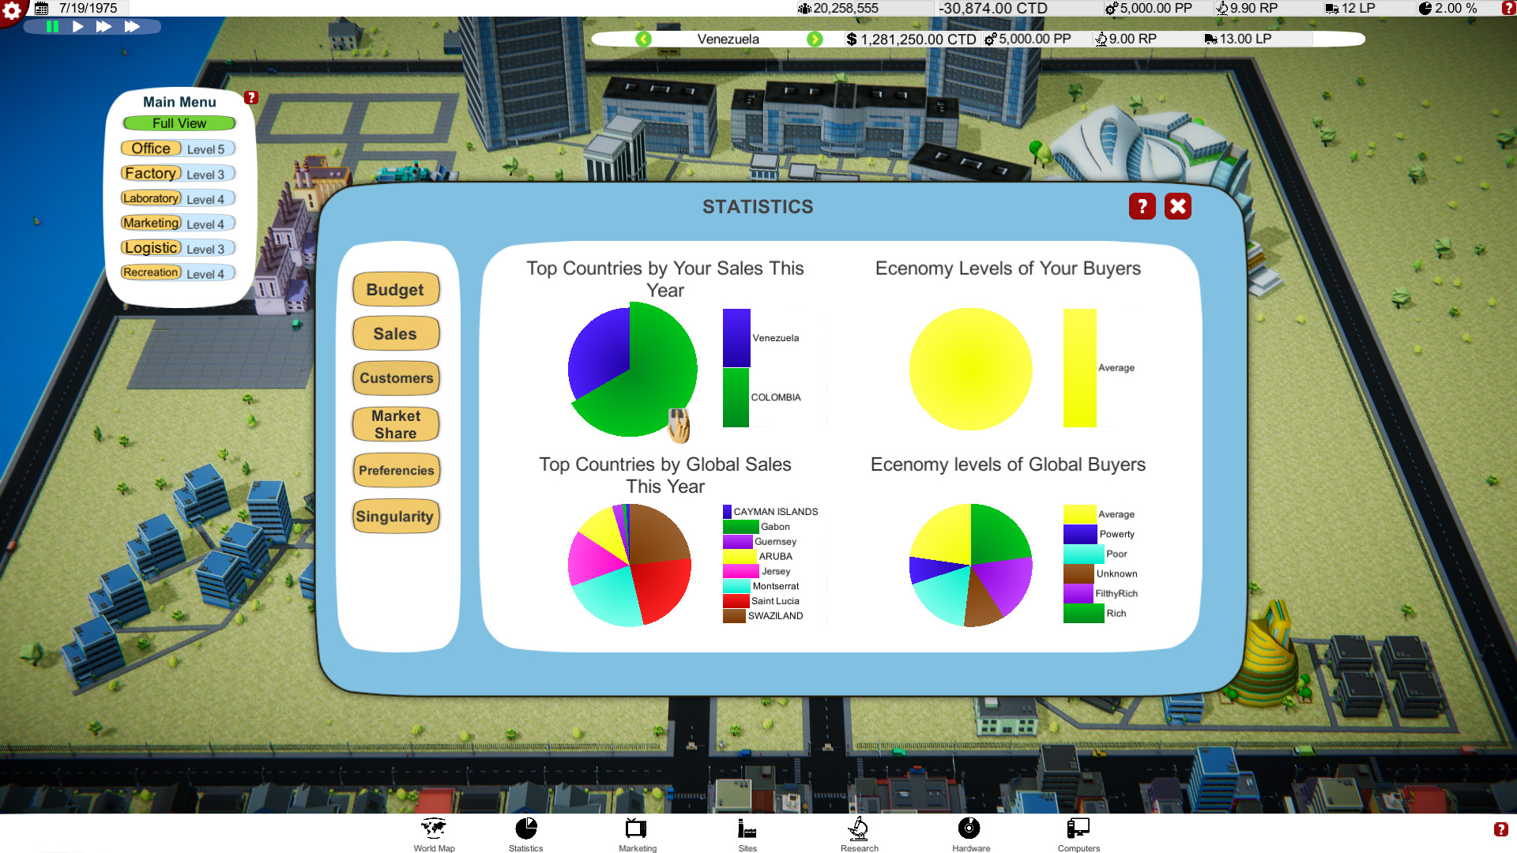
Task: View the Market Share statistics
Action: (395, 424)
